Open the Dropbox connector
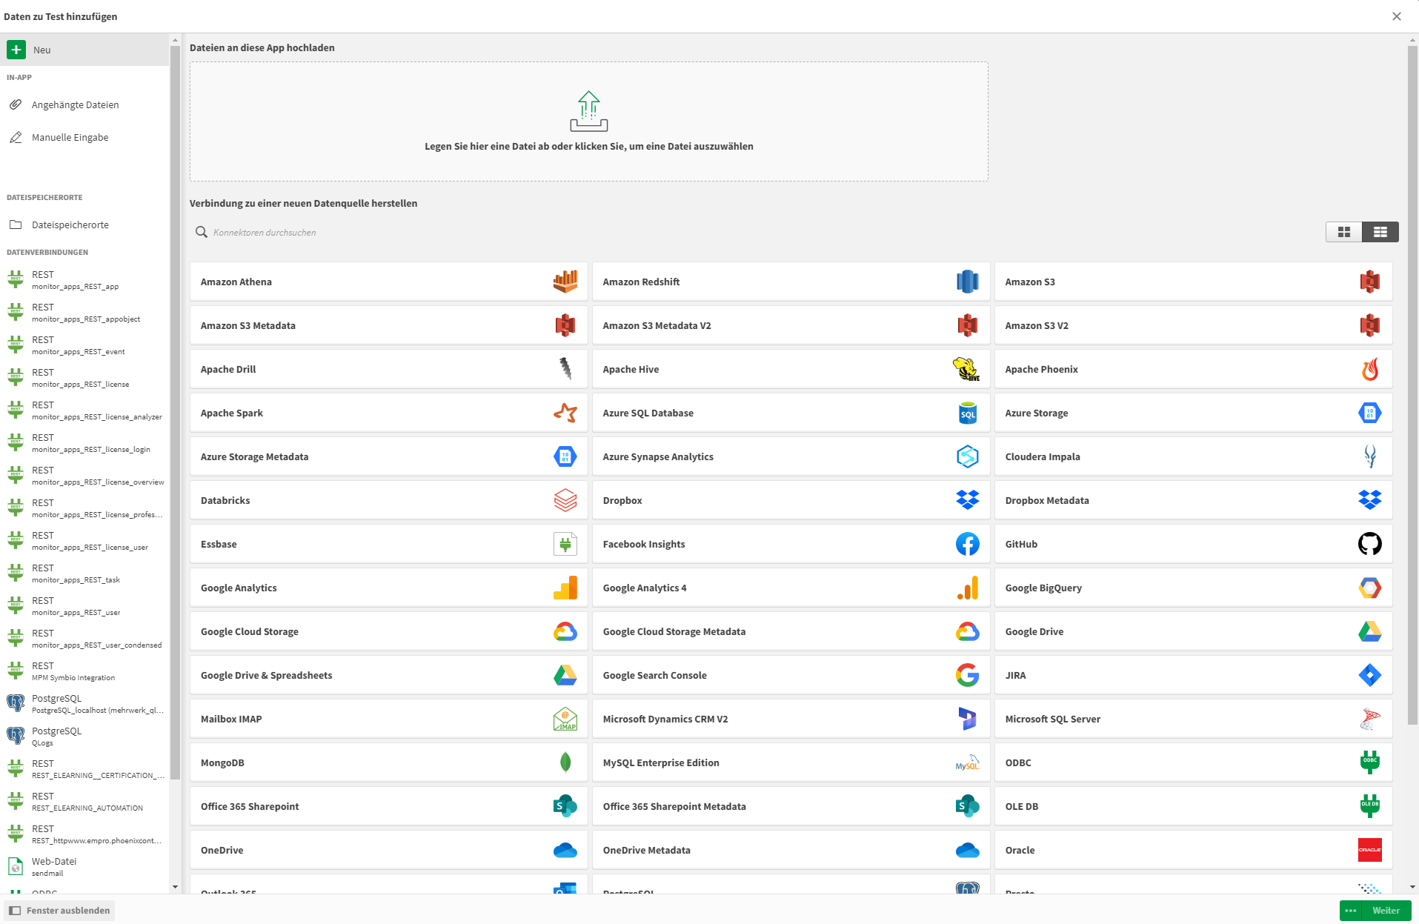Screen dimensions: 1419x924 point(791,500)
